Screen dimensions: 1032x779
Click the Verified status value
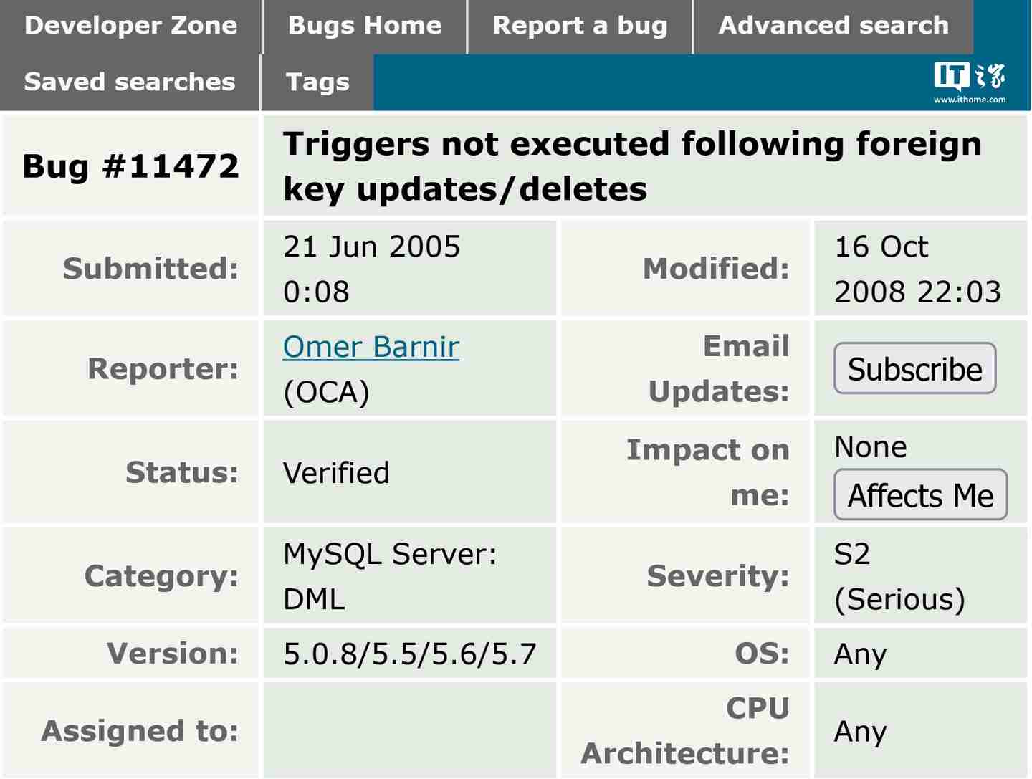click(336, 472)
